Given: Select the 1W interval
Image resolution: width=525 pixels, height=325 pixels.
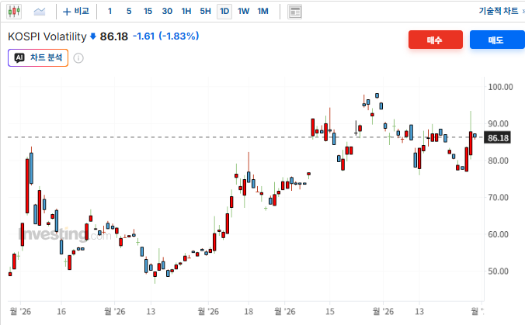Looking at the screenshot, I should pyautogui.click(x=243, y=12).
